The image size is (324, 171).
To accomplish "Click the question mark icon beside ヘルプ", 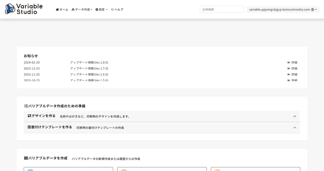I will [112, 9].
